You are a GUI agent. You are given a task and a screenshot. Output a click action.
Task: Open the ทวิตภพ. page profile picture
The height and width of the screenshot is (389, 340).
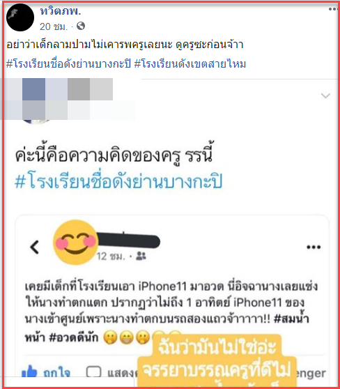20,17
